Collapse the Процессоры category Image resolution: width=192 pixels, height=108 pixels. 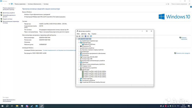tap(79, 70)
